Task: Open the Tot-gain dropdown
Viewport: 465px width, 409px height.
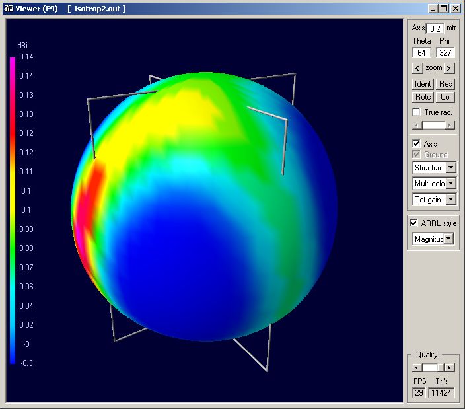Action: (451, 199)
